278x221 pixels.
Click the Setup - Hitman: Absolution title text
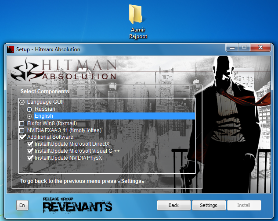click(x=48, y=49)
